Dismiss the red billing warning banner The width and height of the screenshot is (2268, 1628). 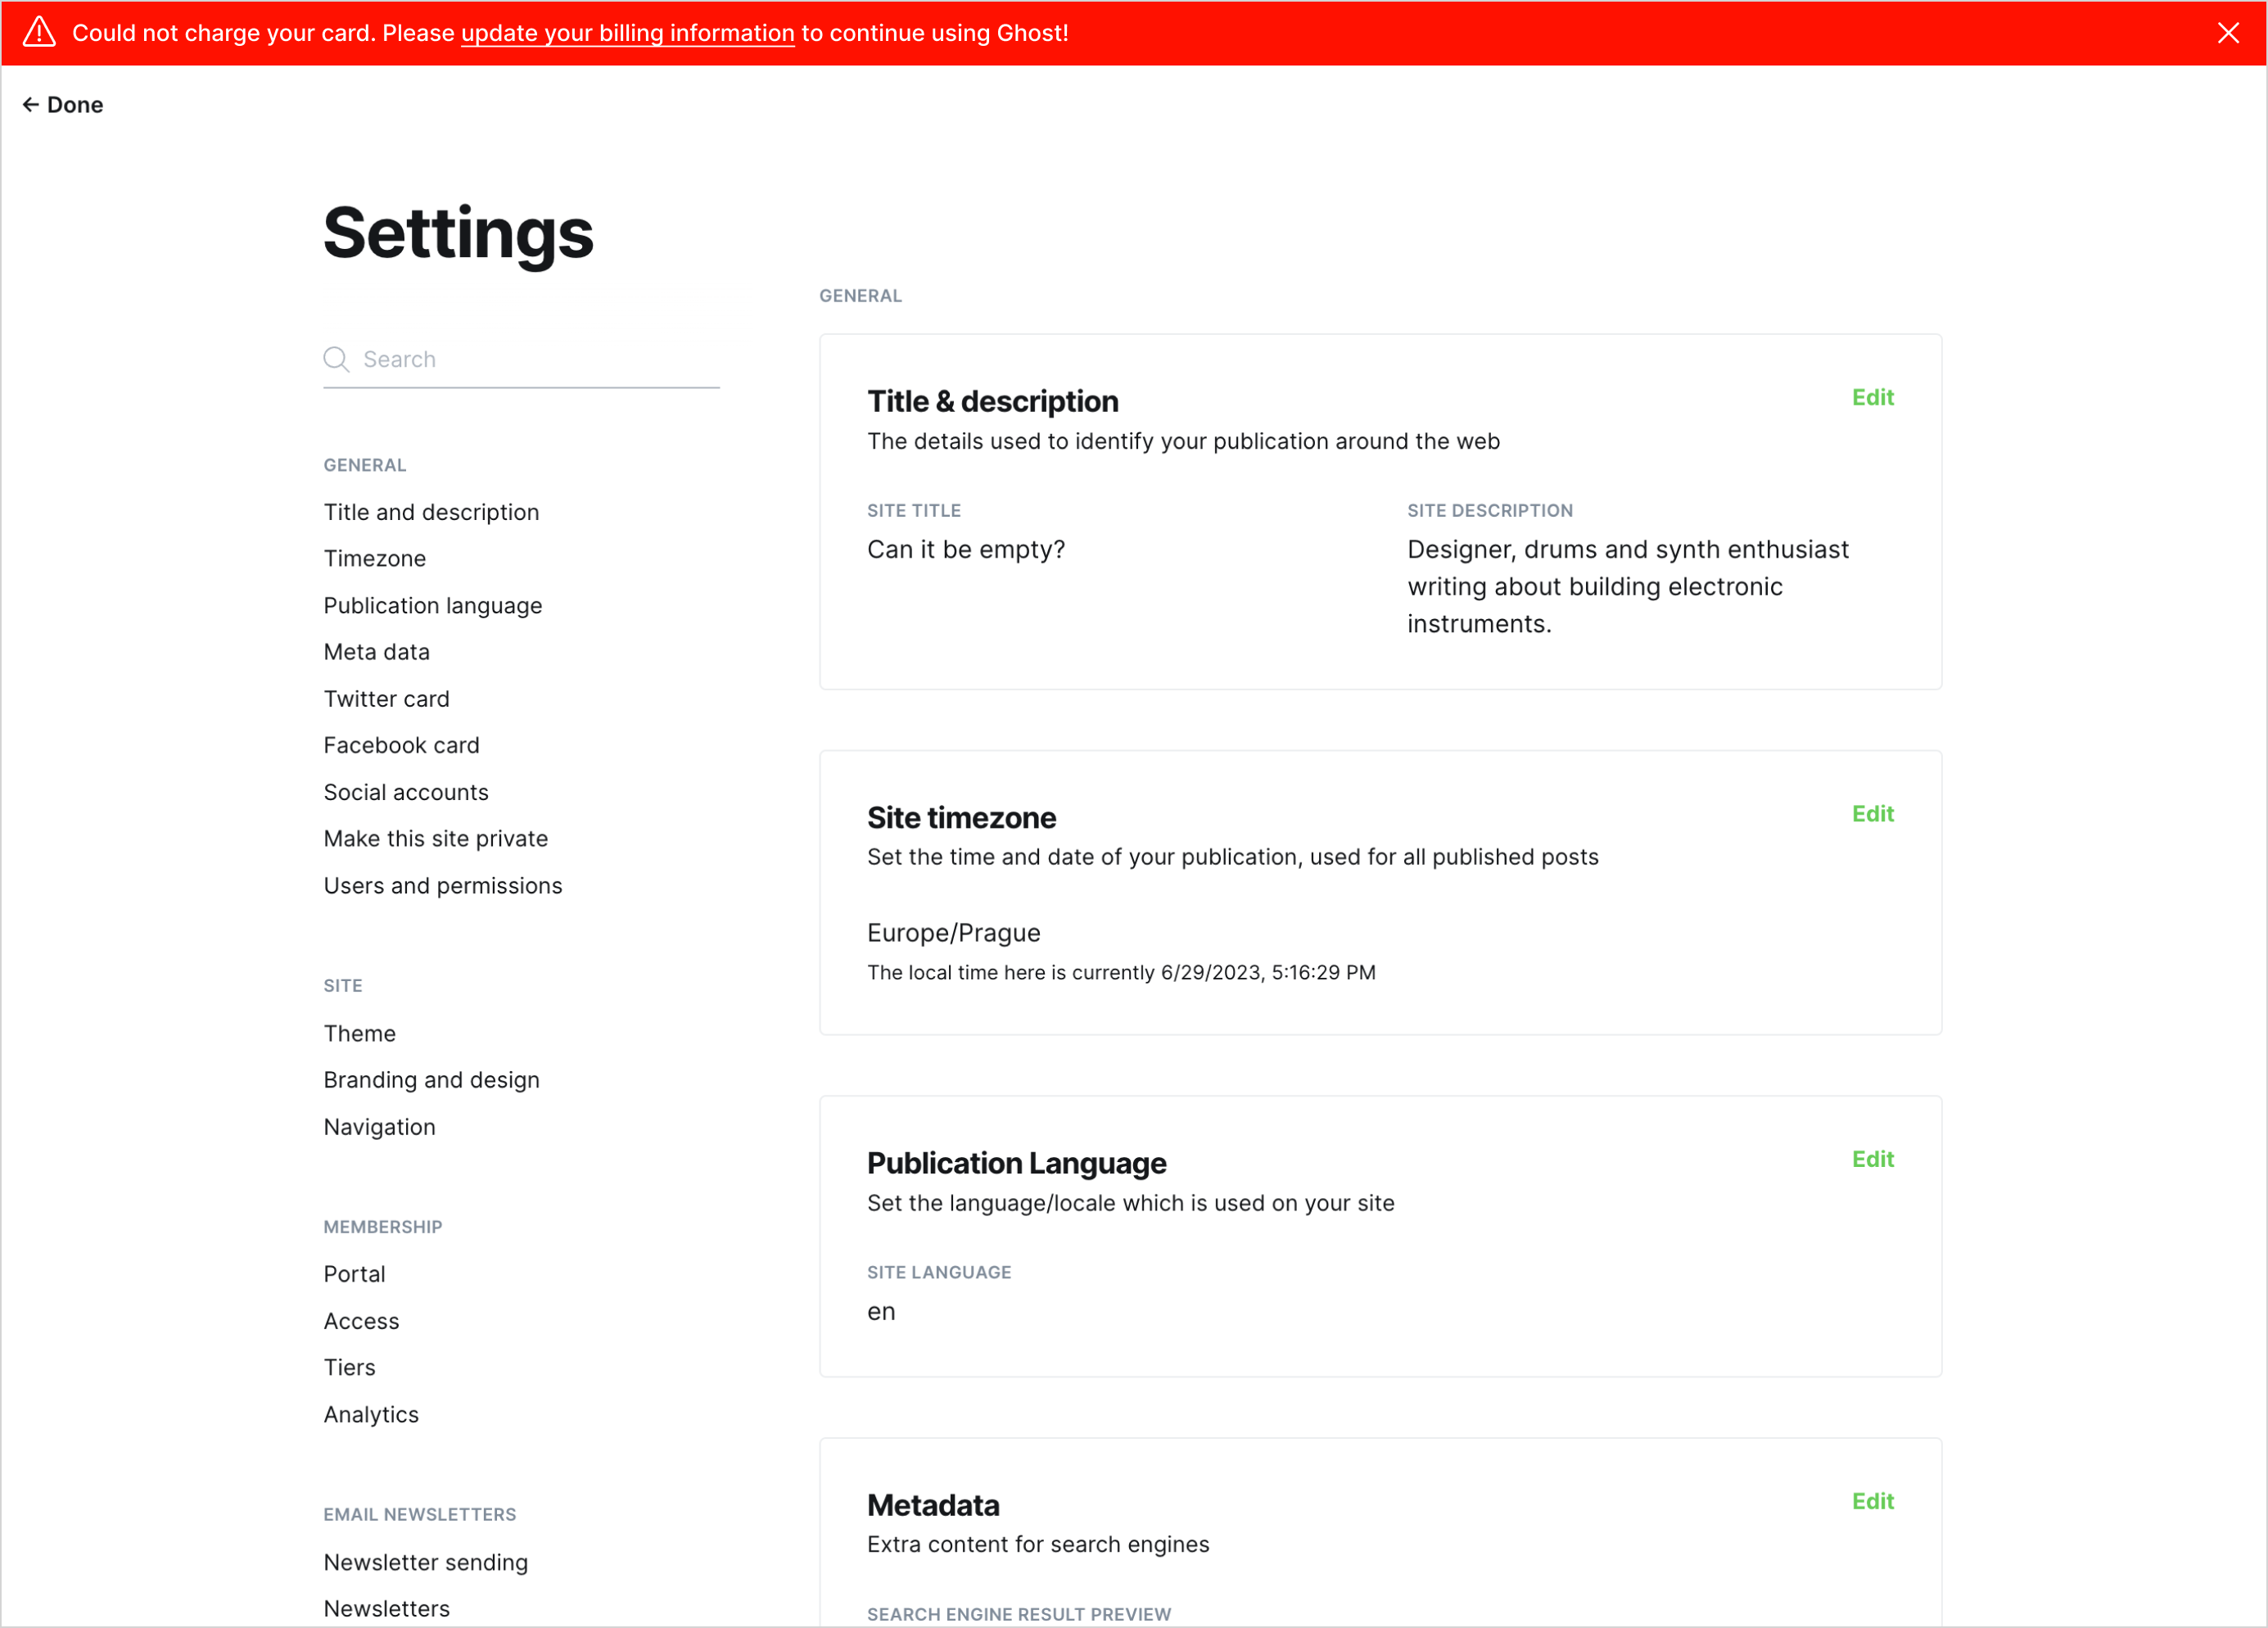pos(2227,33)
